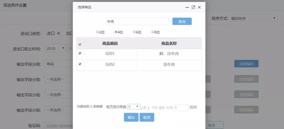Click code cell 0201
The image size is (284, 129).
(110, 54)
